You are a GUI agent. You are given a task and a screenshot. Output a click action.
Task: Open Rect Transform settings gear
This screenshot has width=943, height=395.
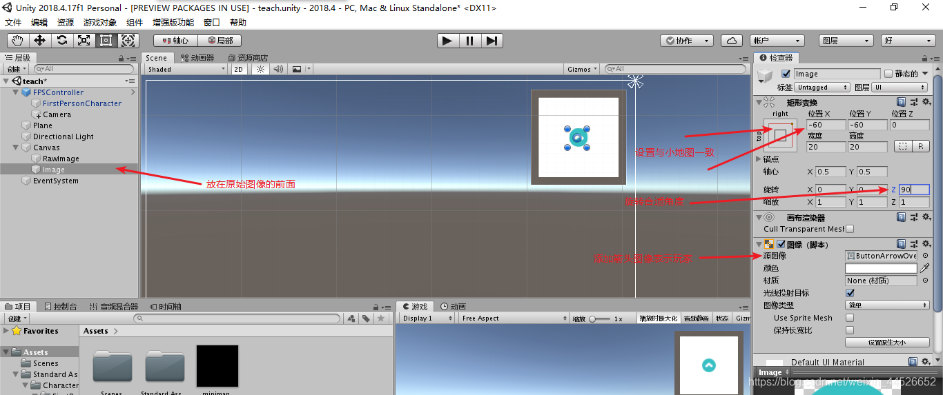coord(925,102)
